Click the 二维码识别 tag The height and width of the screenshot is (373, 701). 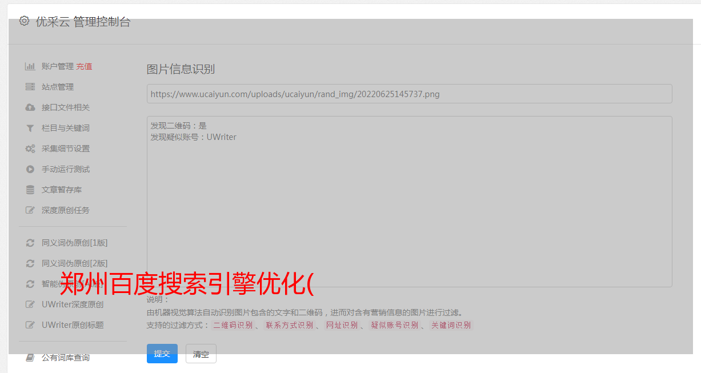(233, 325)
